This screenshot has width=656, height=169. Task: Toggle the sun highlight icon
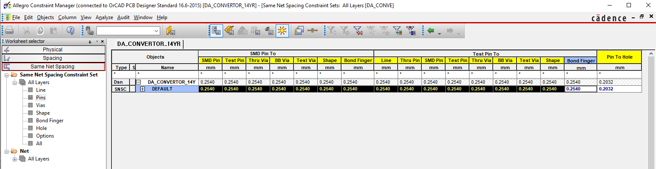pyautogui.click(x=282, y=31)
